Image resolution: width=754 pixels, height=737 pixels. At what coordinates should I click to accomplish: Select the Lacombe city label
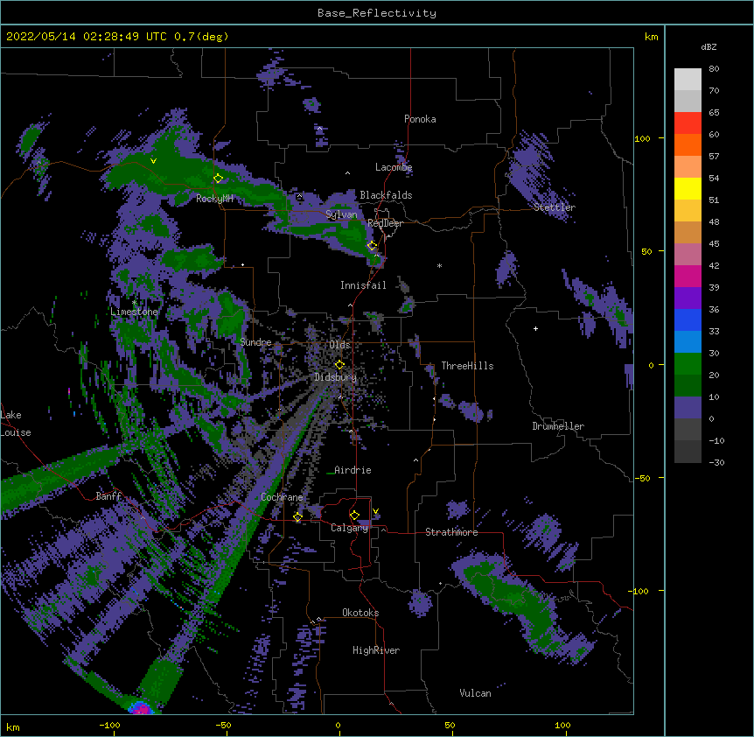(x=394, y=167)
